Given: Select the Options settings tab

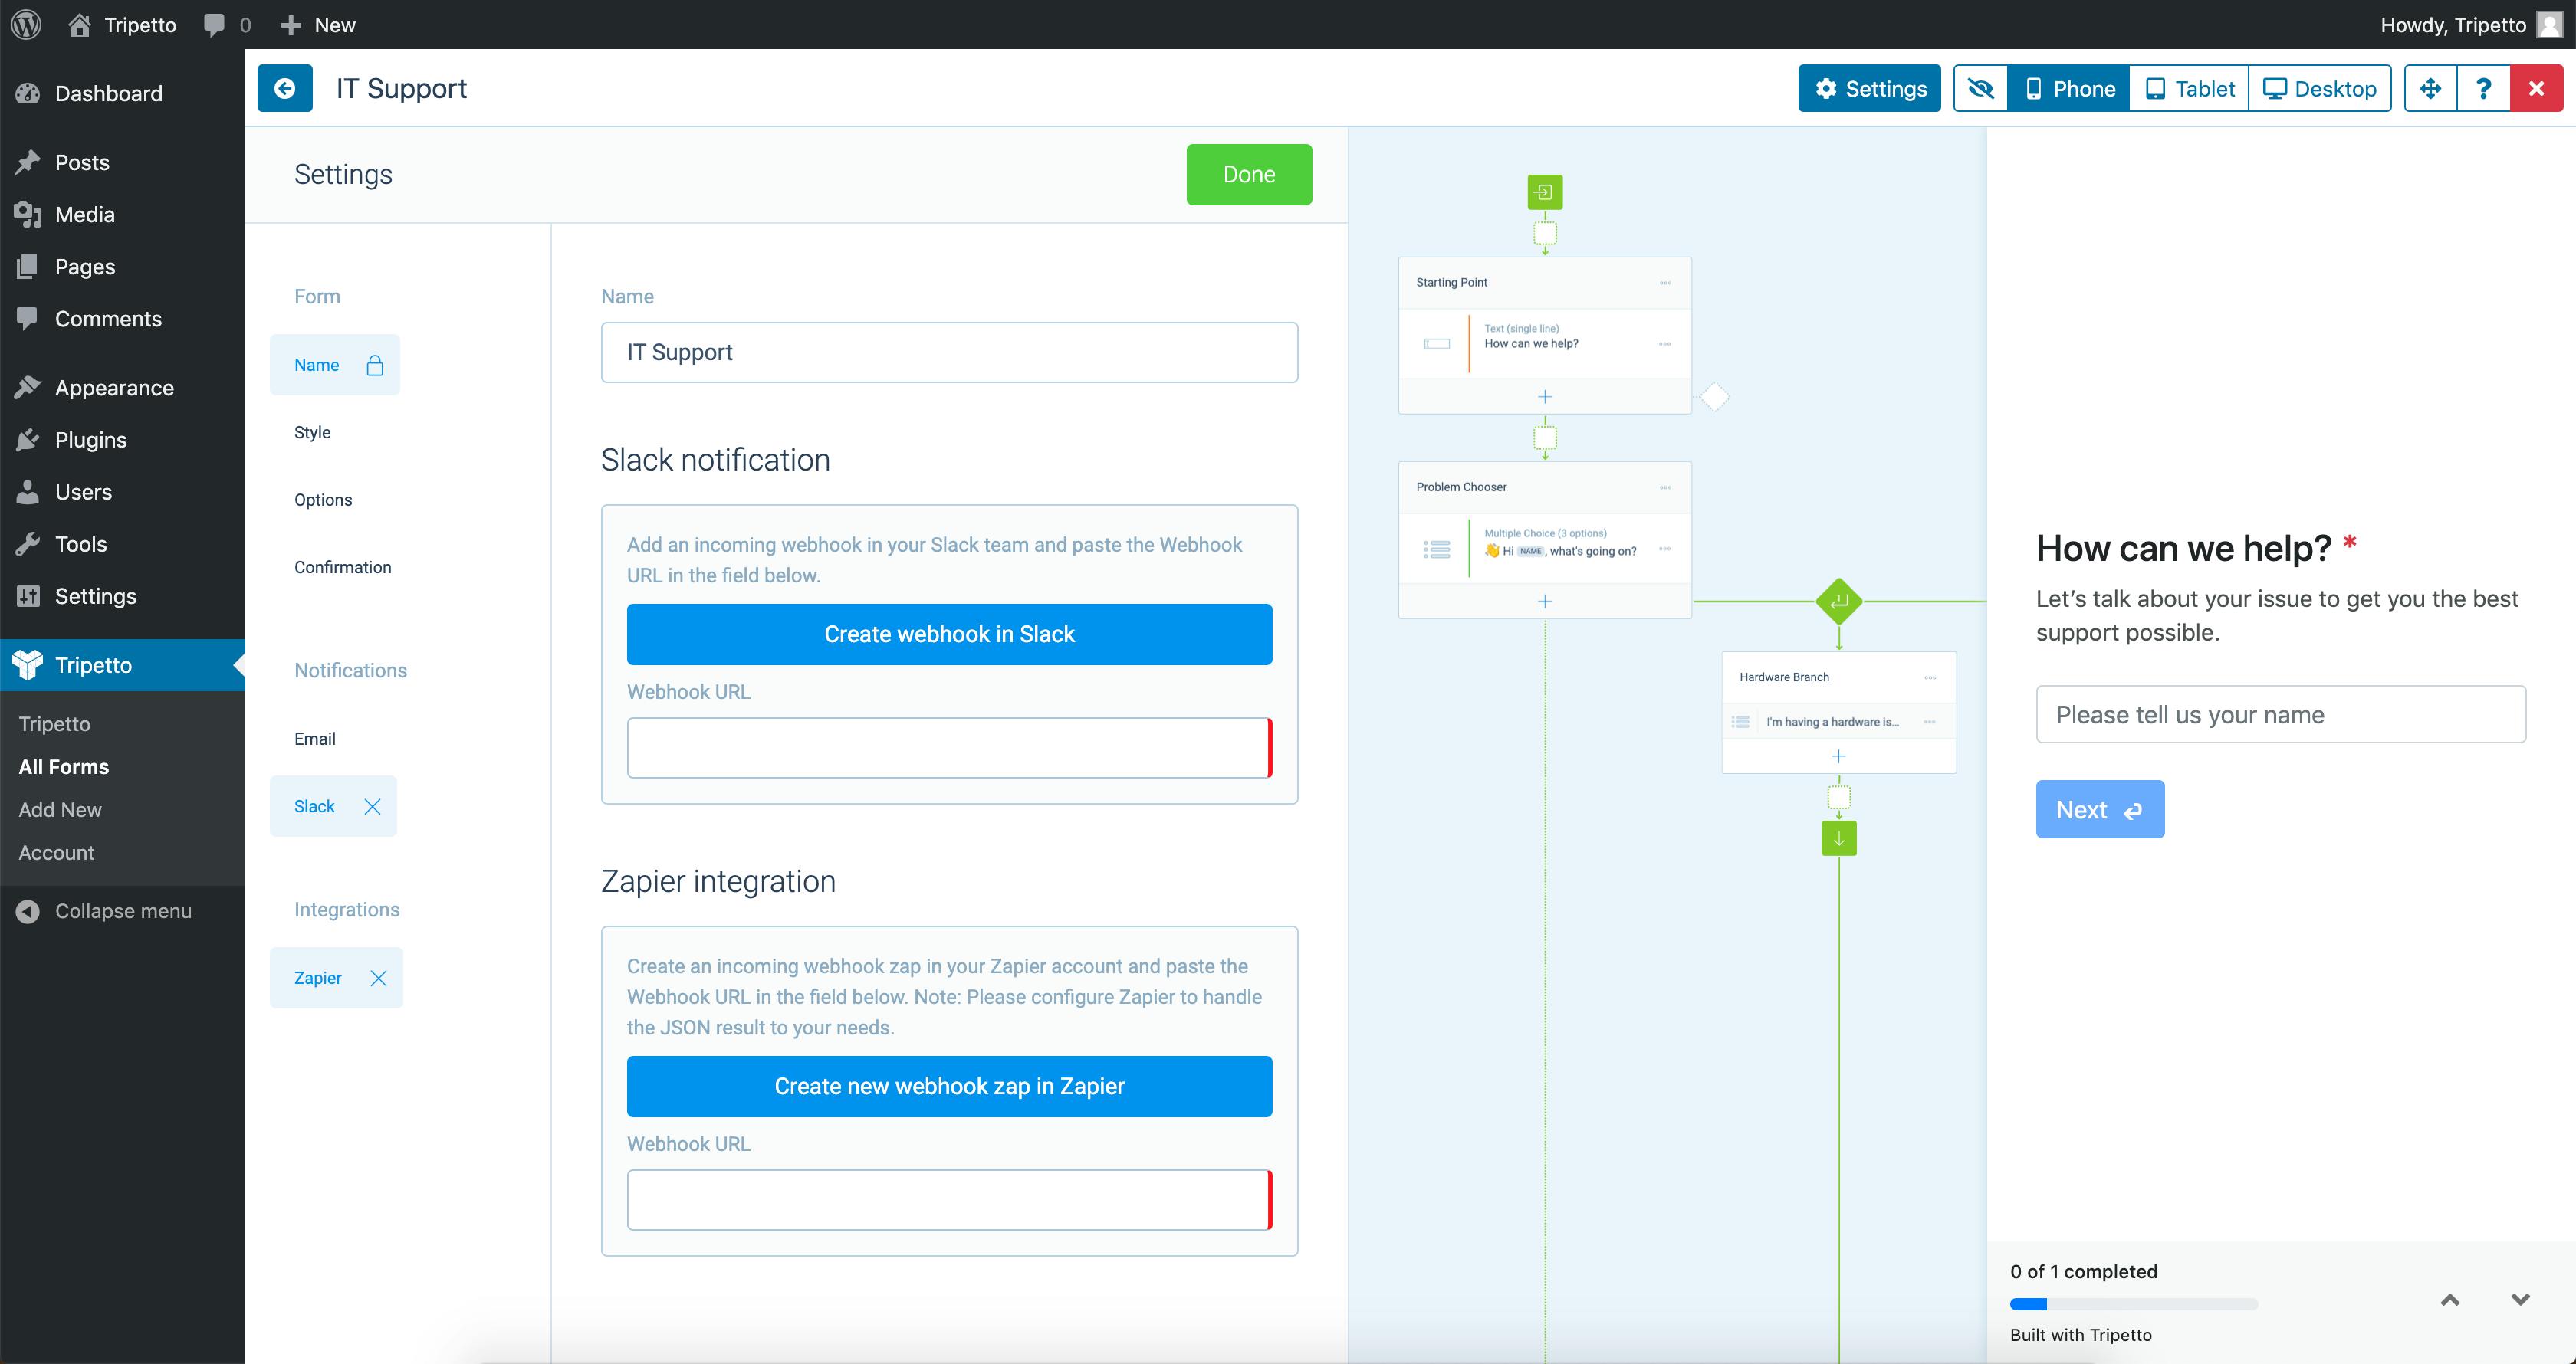Looking at the screenshot, I should pyautogui.click(x=323, y=500).
